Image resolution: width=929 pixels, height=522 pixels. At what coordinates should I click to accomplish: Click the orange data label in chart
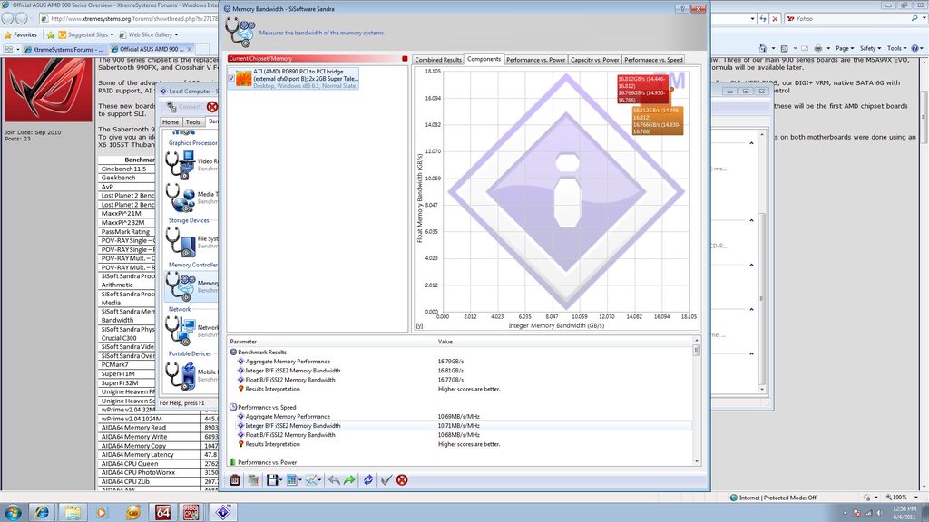pyautogui.click(x=658, y=121)
